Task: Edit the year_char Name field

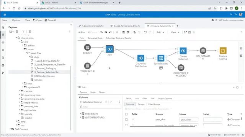Action: (189, 119)
